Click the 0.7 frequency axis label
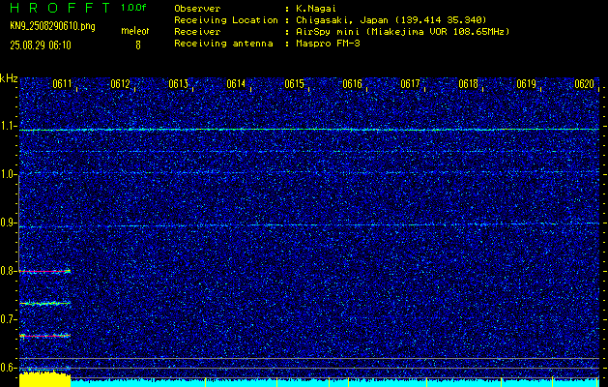The image size is (608, 387). point(8,319)
